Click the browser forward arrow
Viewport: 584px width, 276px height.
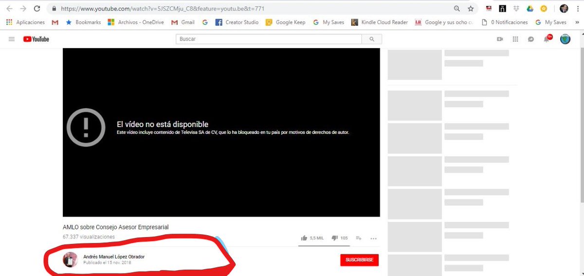[x=23, y=9]
